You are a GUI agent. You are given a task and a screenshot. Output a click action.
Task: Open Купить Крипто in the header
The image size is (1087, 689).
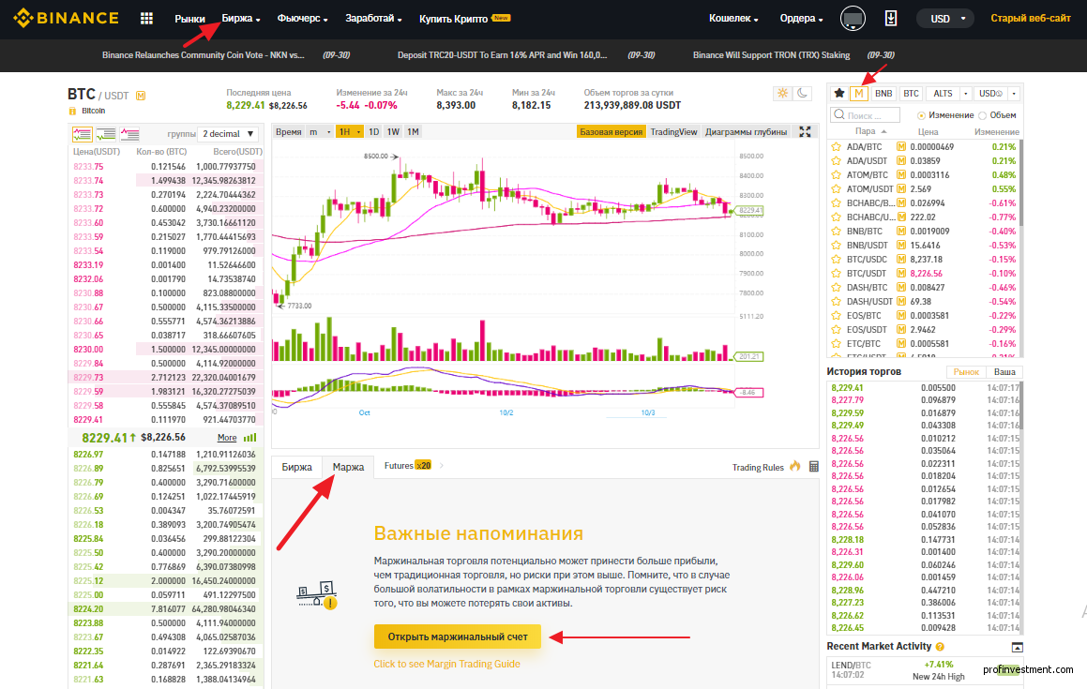click(x=453, y=19)
